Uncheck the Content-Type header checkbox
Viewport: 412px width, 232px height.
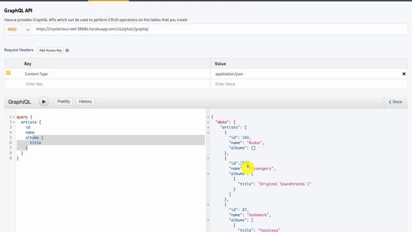[x=8, y=73]
